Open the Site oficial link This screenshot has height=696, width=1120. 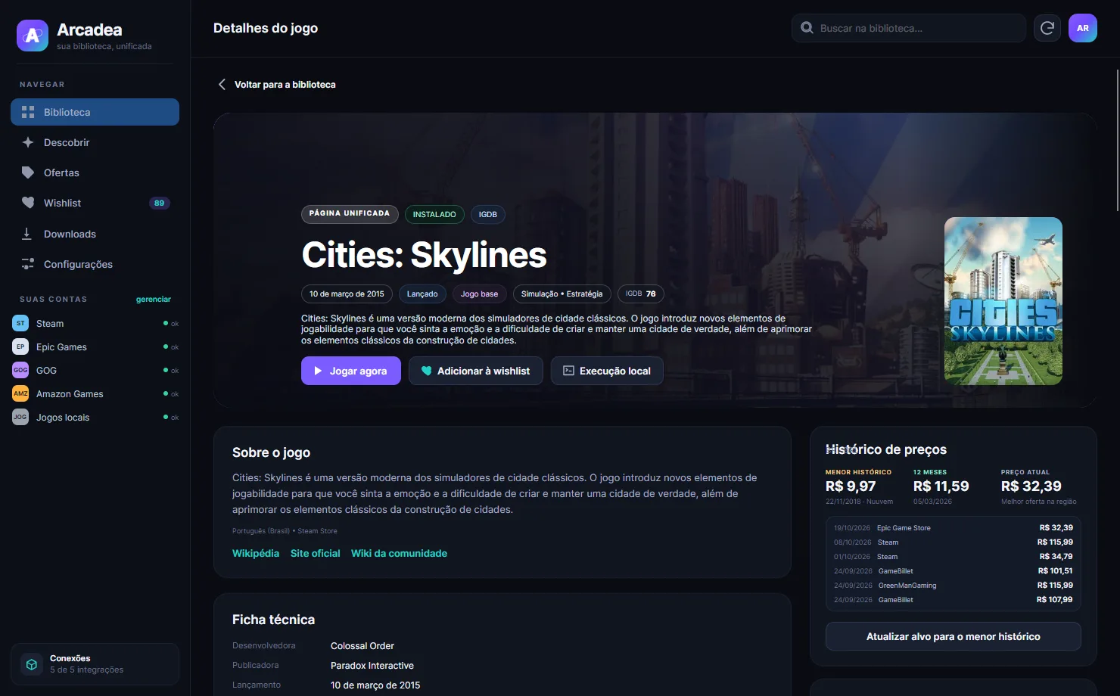(316, 553)
